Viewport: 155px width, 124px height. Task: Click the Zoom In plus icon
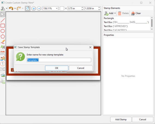coord(34,8)
